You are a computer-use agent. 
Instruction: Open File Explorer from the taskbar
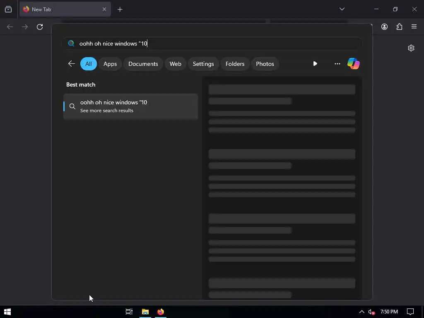(145, 312)
